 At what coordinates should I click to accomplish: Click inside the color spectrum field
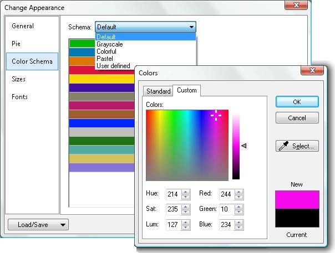(187, 145)
